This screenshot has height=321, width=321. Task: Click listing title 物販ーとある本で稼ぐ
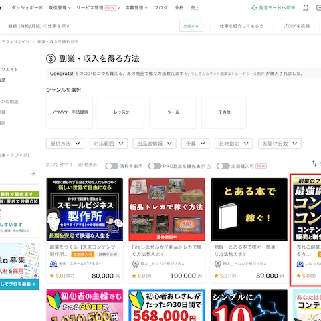point(247,251)
